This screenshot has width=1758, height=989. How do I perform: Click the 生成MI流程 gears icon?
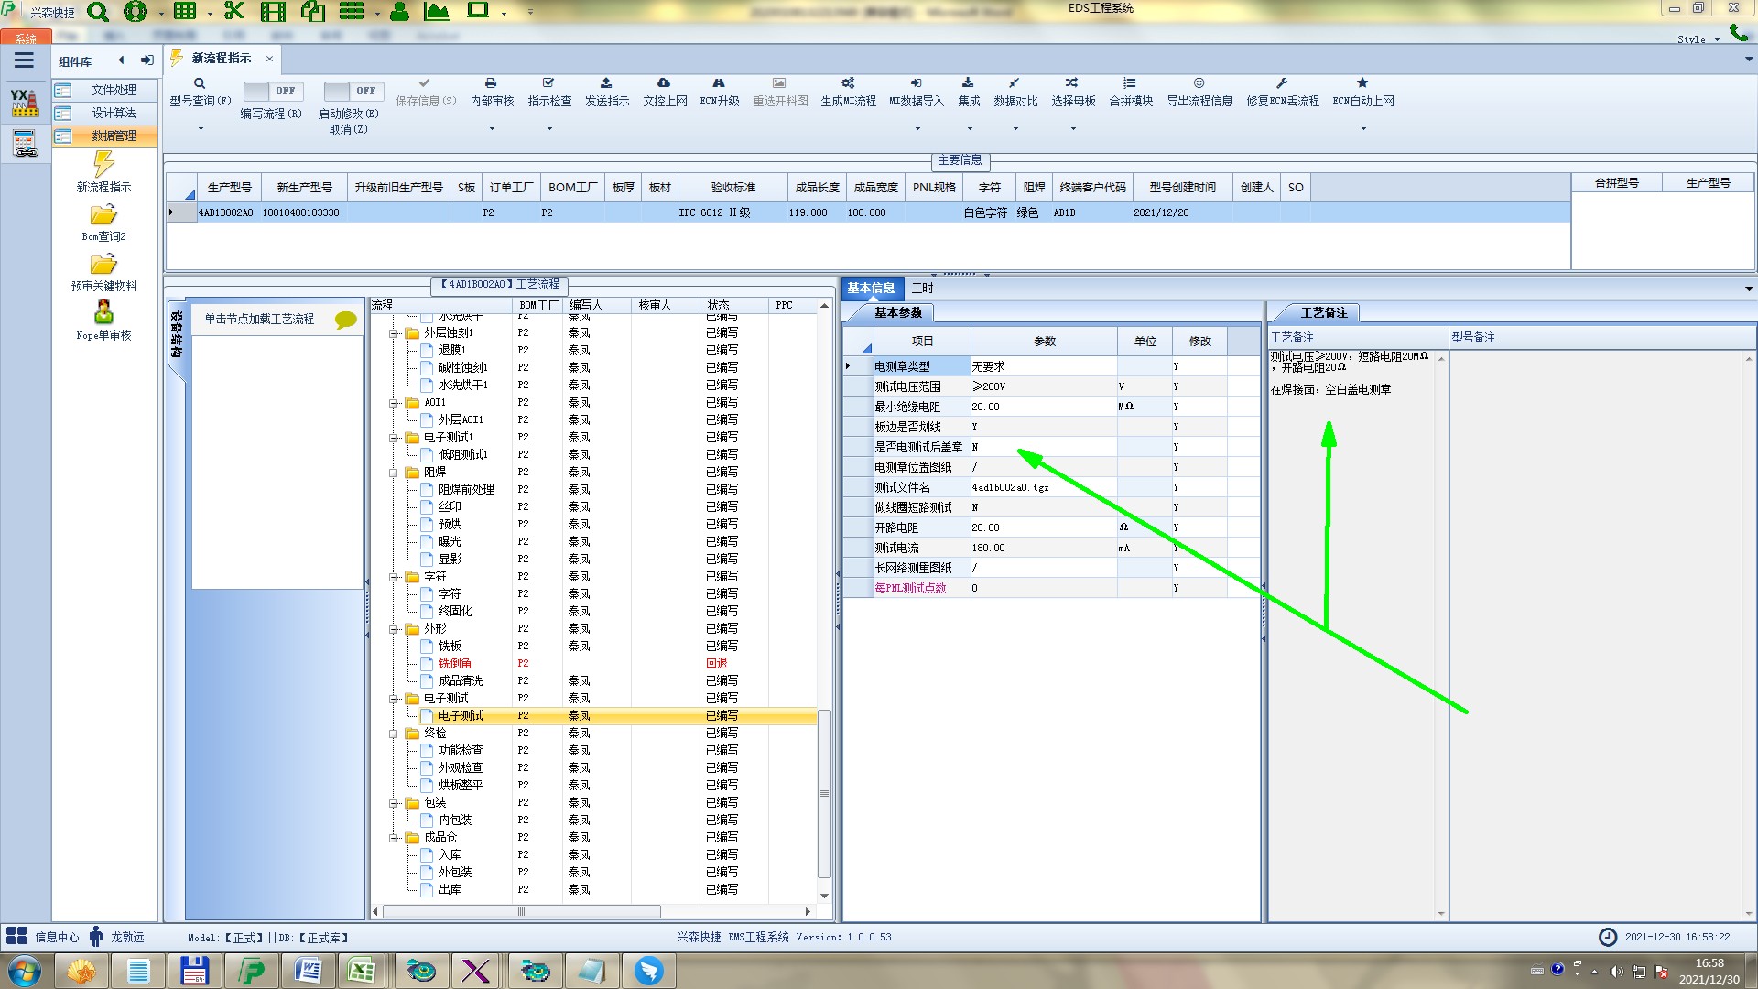point(848,83)
